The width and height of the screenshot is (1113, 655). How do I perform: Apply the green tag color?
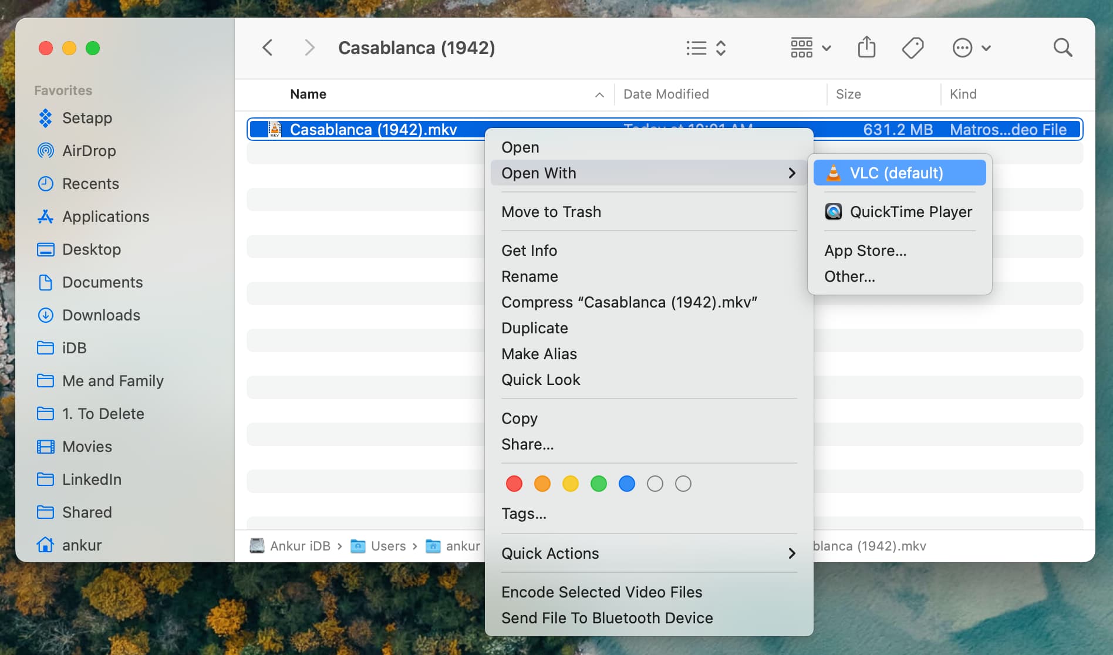599,484
